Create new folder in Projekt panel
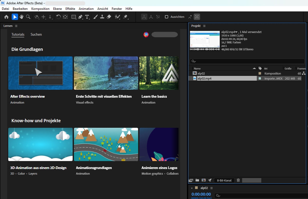 [197, 180]
